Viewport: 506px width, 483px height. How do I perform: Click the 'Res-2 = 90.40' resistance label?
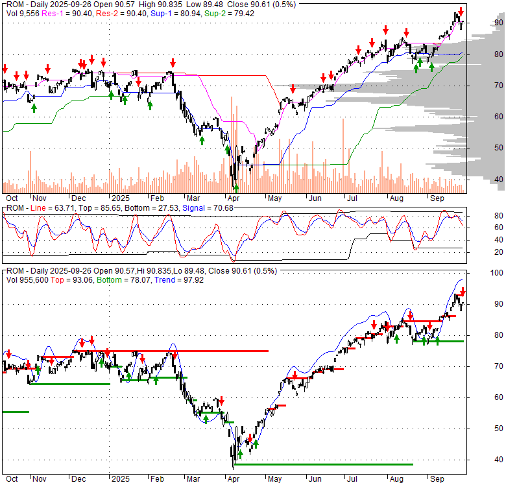122,14
